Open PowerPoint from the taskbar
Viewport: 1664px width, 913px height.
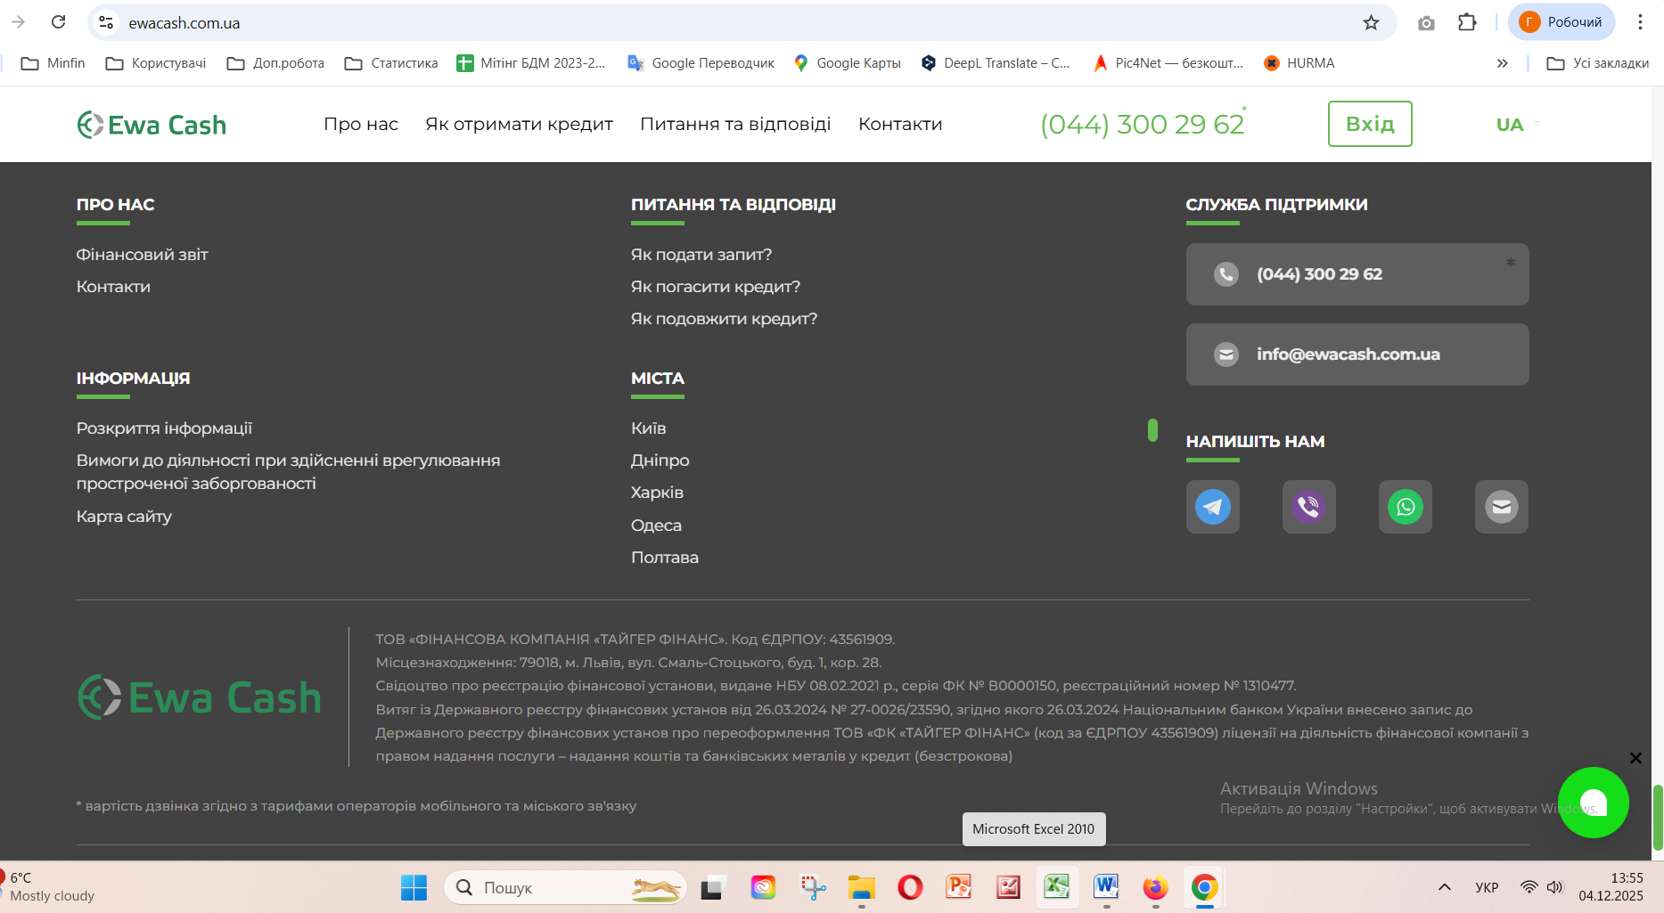click(x=959, y=887)
